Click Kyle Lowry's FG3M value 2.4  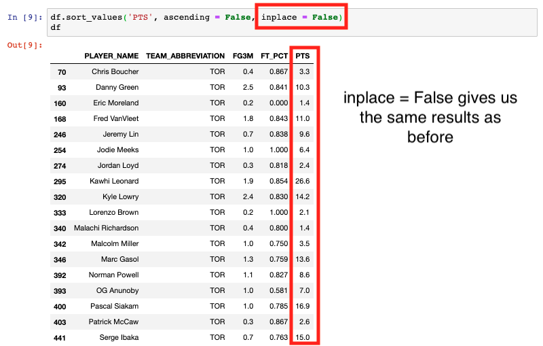[248, 196]
